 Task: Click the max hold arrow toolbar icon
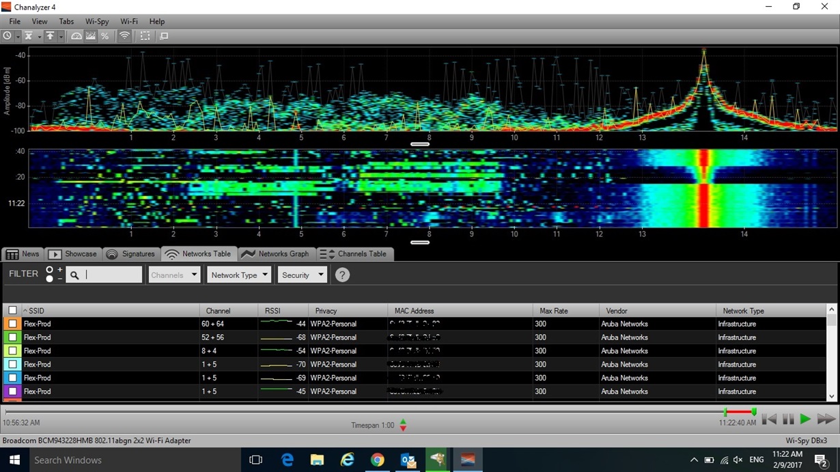(x=50, y=36)
